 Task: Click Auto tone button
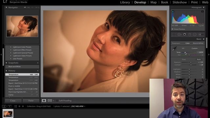click(x=199, y=59)
